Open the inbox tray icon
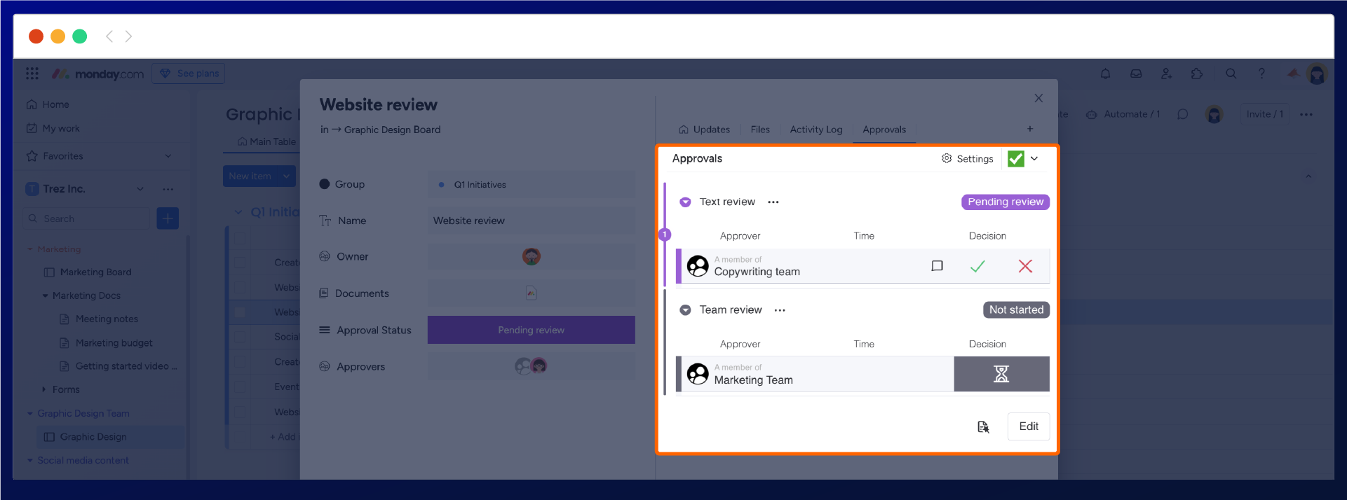This screenshot has width=1347, height=500. 1136,74
